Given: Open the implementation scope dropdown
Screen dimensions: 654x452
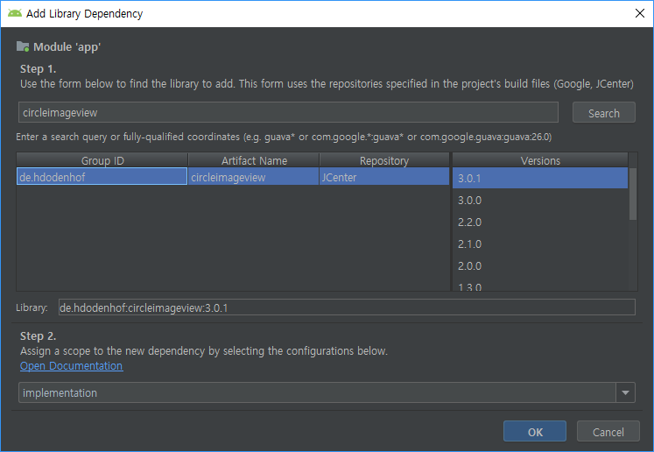Looking at the screenshot, I should [x=327, y=392].
